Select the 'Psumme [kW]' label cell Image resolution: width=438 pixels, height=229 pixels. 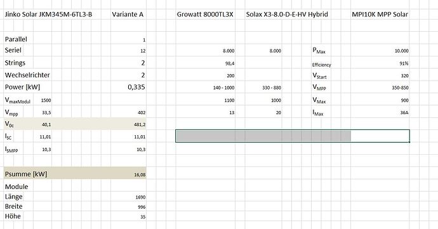(x=26, y=174)
